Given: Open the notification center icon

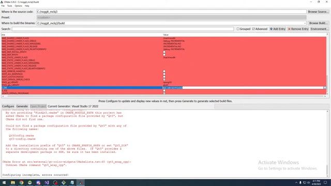Looking at the screenshot, I should click(325, 182).
